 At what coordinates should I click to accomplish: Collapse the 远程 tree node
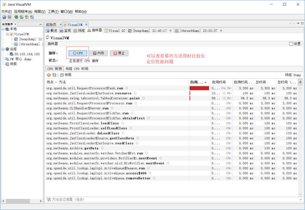tap(3, 49)
